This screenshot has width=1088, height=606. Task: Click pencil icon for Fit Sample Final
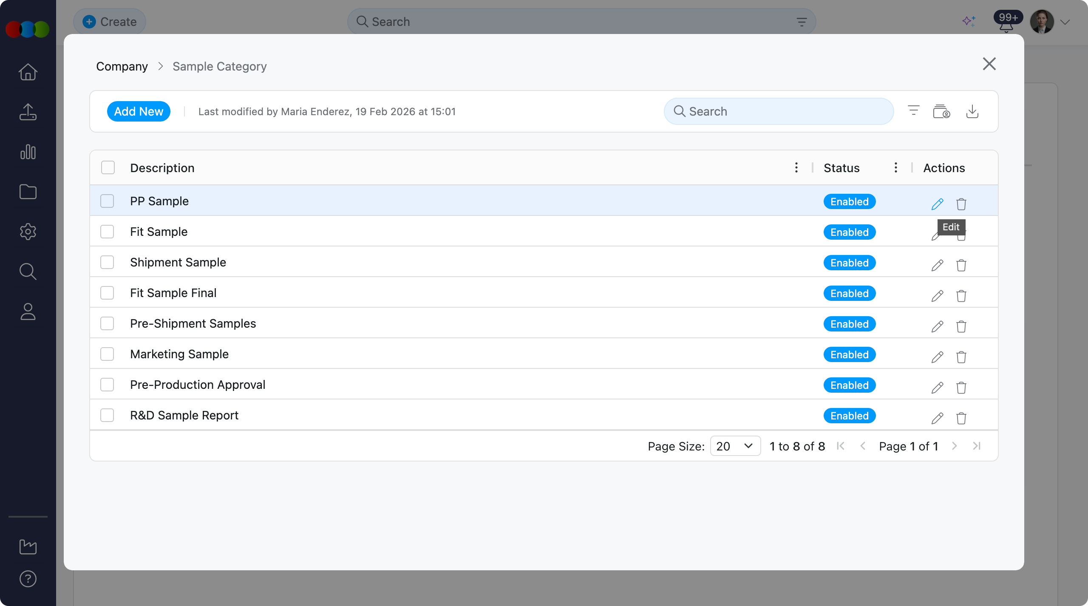[937, 296]
